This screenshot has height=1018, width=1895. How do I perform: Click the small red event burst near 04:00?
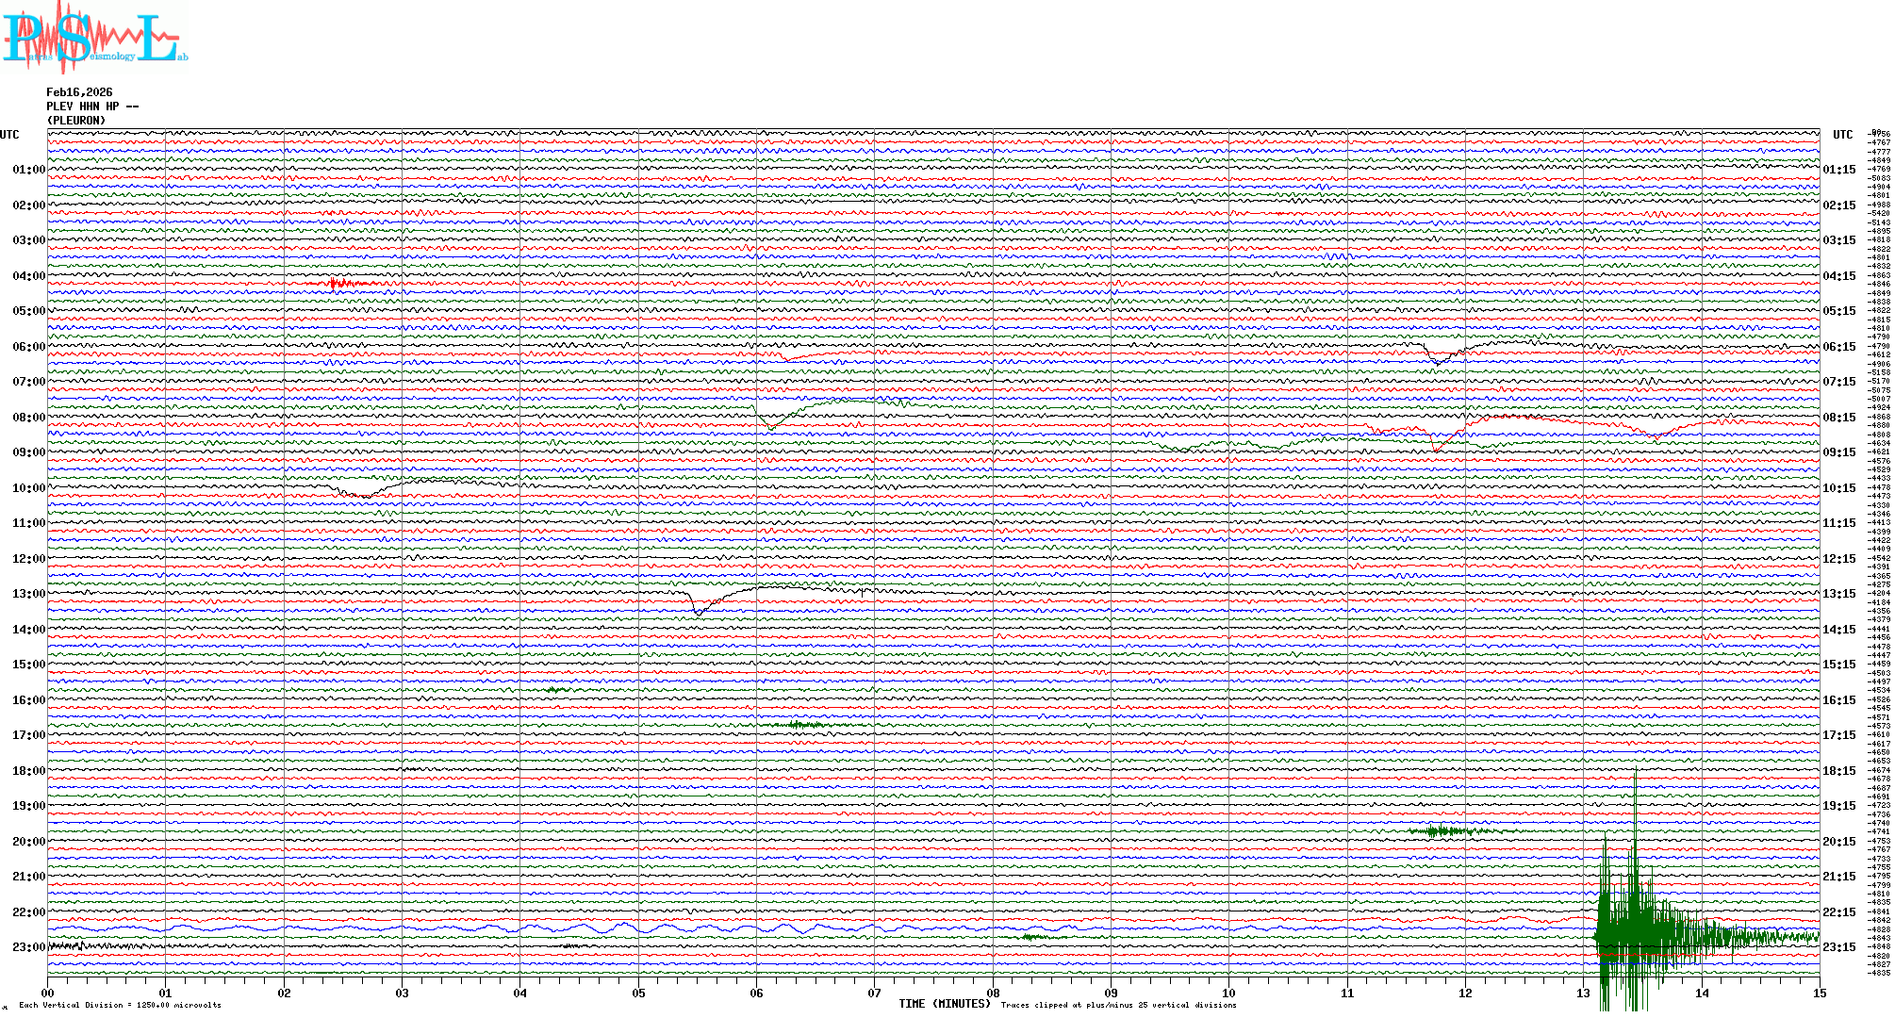[339, 283]
